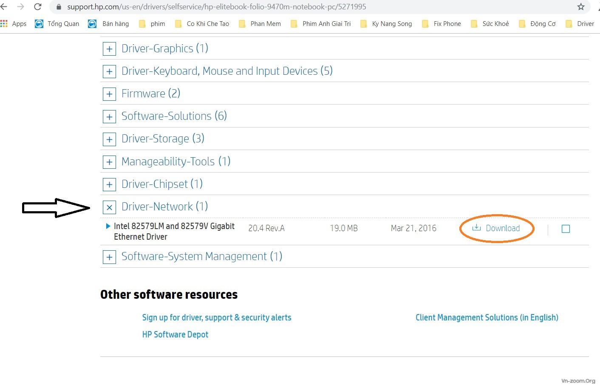The width and height of the screenshot is (600, 388).
Task: Tick the checkbox for Intel Ethernet Driver
Action: click(x=566, y=229)
